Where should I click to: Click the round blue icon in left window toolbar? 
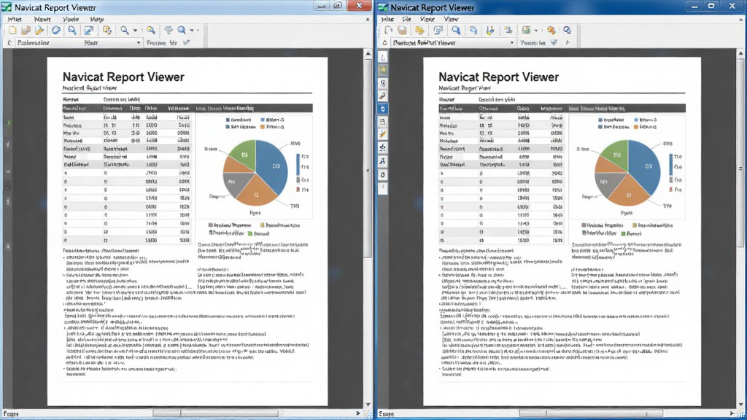(x=56, y=30)
